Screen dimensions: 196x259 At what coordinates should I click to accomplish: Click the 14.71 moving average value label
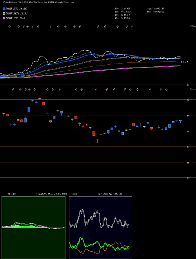pos(184,62)
